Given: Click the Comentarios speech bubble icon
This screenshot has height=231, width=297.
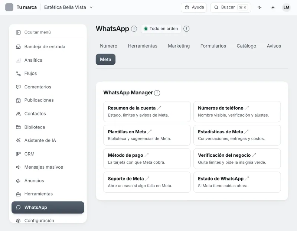Looking at the screenshot, I should (x=18, y=87).
